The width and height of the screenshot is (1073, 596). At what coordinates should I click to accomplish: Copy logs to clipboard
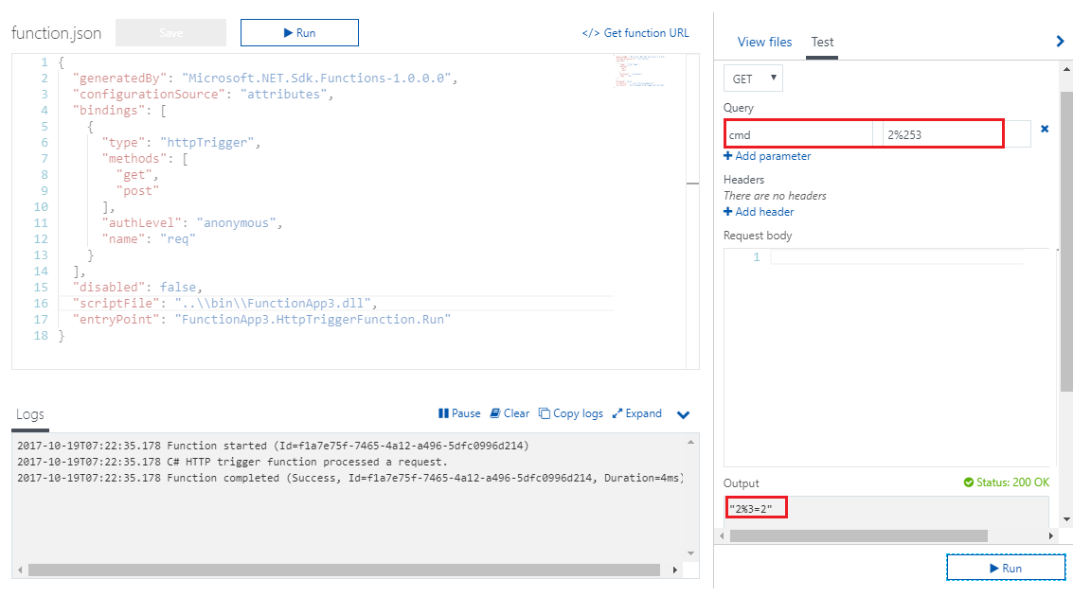pos(571,413)
